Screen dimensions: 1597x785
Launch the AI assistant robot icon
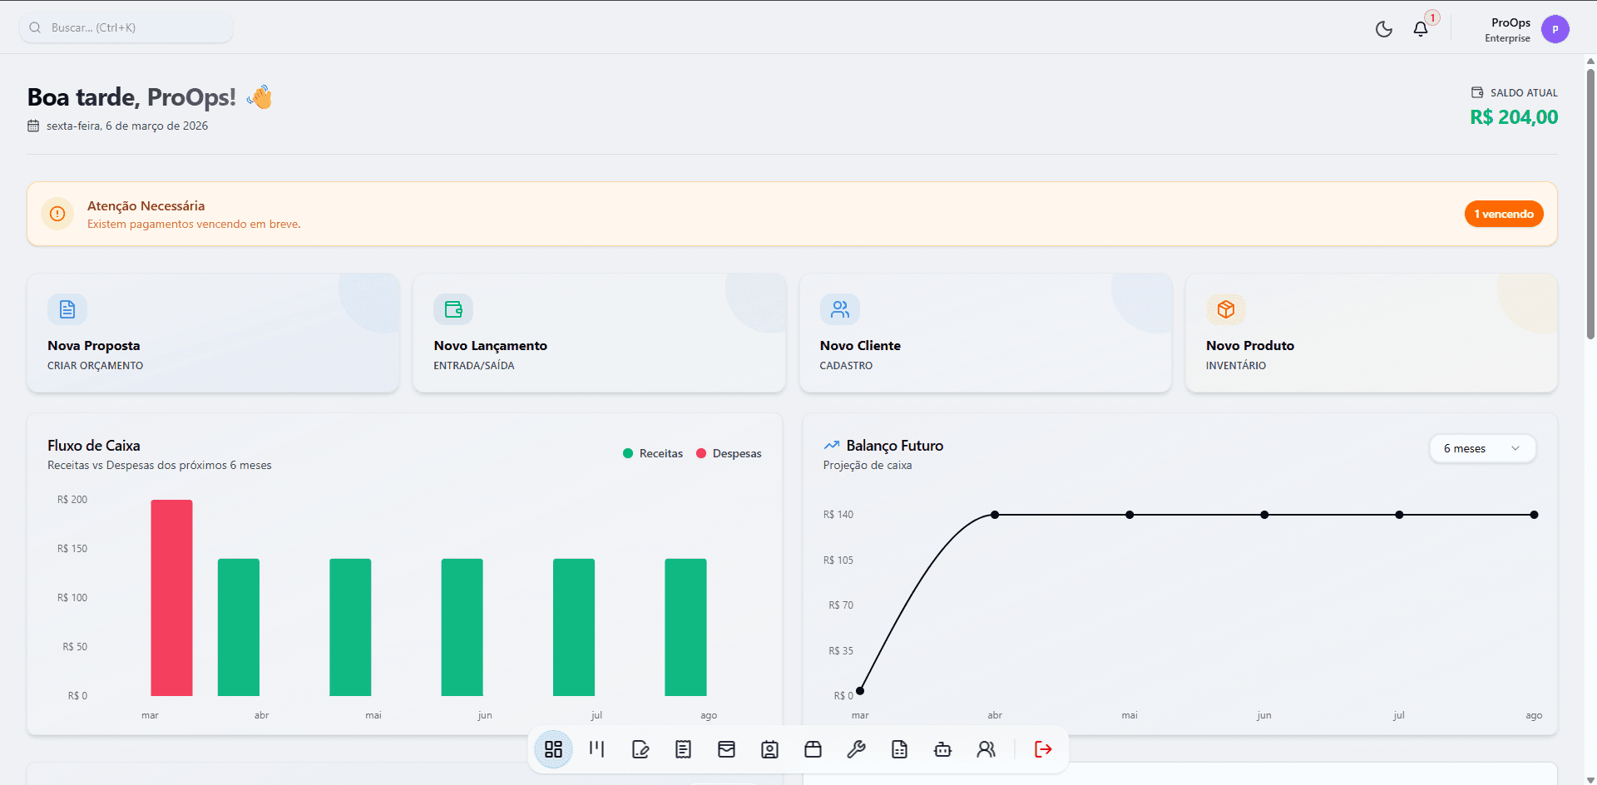[x=942, y=749]
